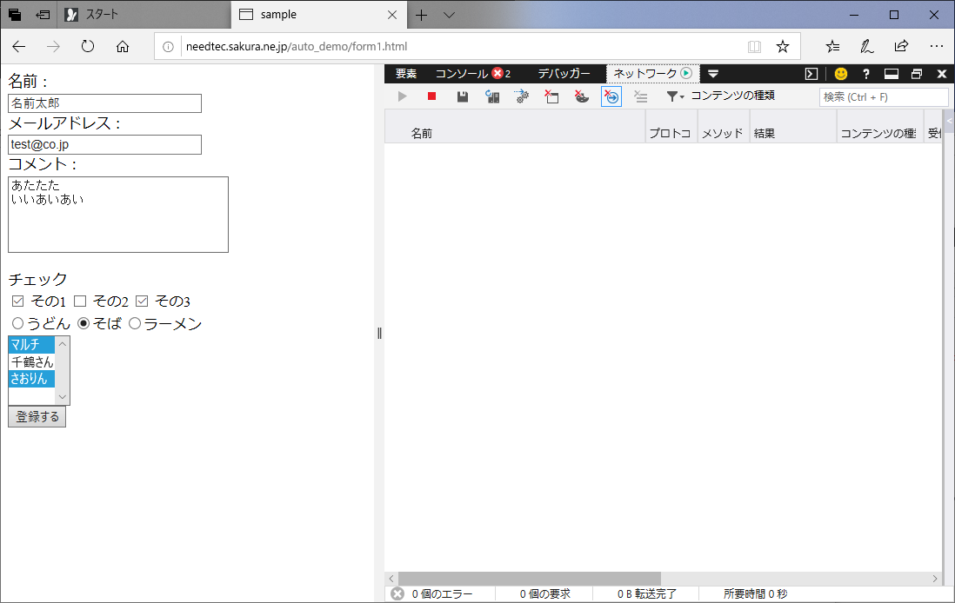955x603 pixels.
Task: Export network log as HAR save icon
Action: [462, 96]
